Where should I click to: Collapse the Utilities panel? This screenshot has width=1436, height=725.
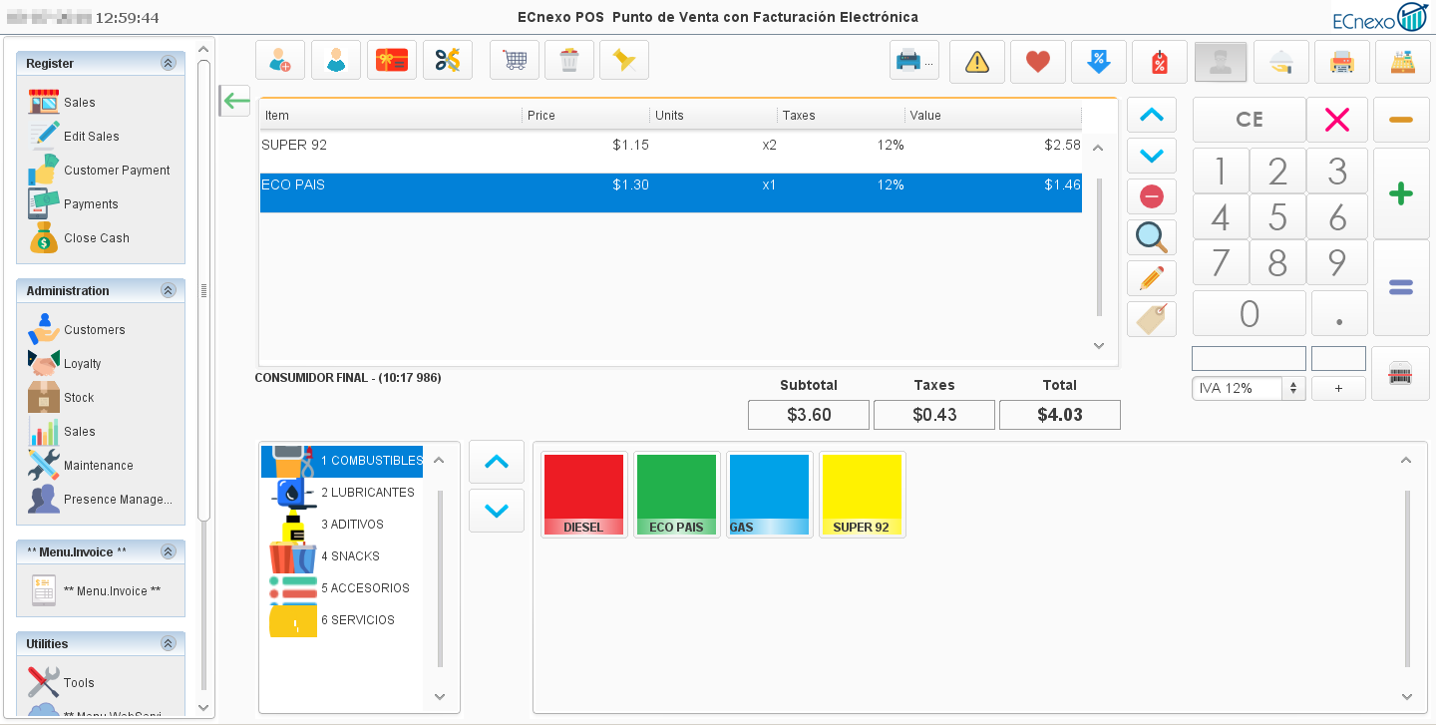pyautogui.click(x=168, y=643)
